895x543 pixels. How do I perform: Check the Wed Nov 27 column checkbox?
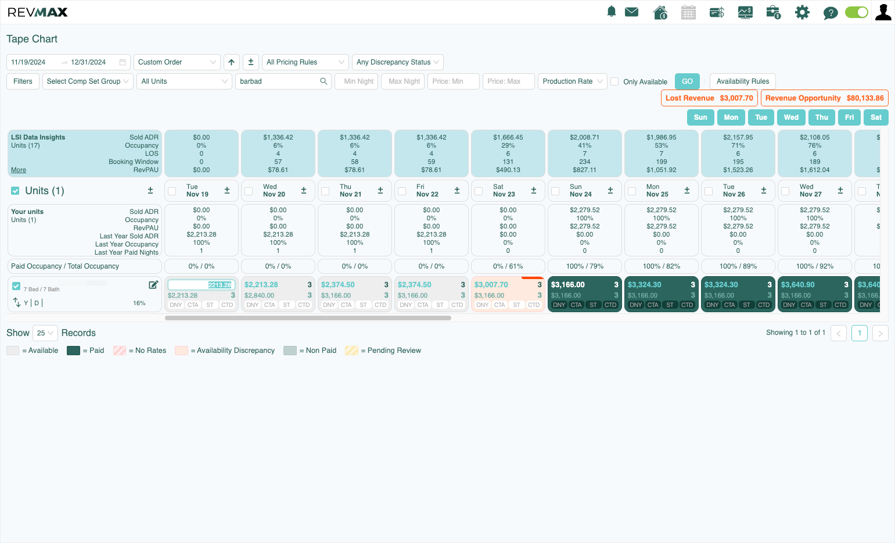pos(785,191)
